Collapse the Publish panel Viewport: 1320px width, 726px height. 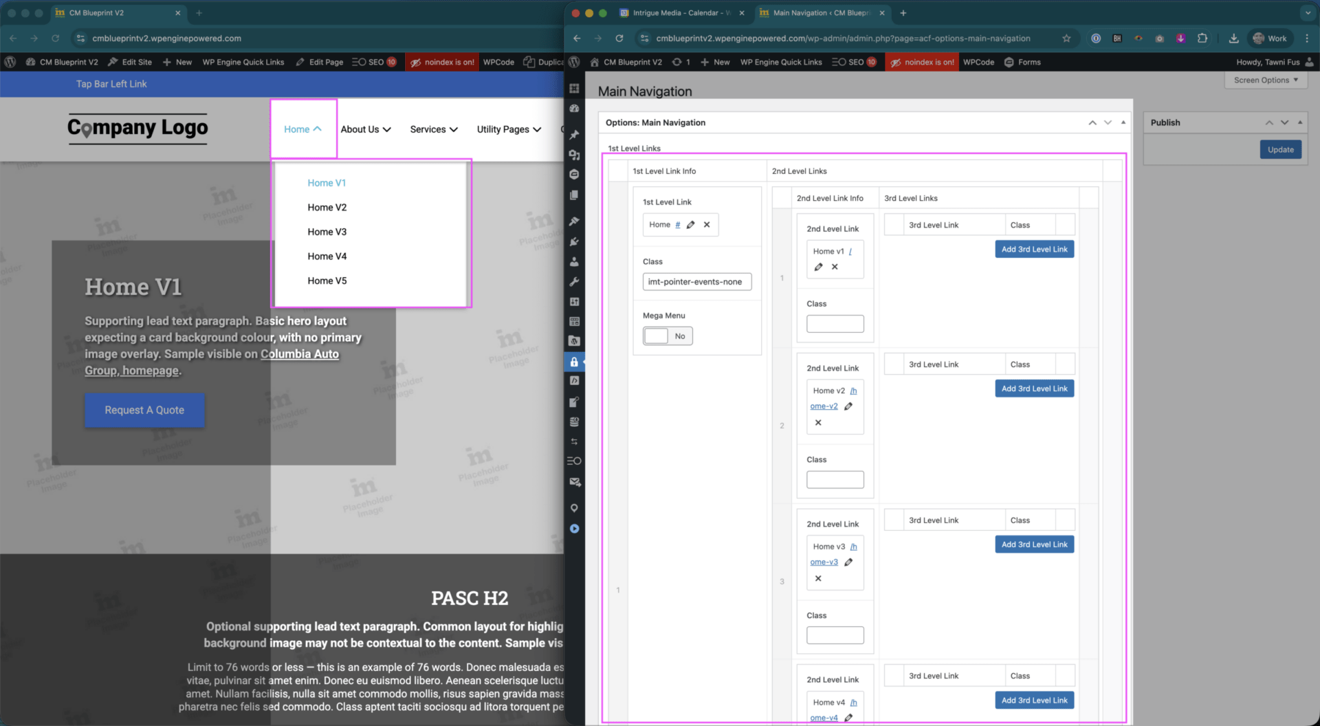coord(1300,122)
